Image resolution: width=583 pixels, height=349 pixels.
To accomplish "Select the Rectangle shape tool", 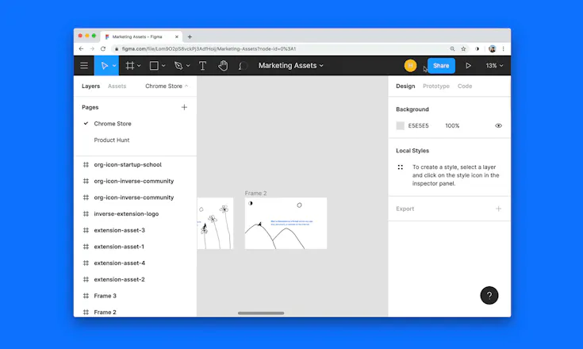I will coord(154,66).
